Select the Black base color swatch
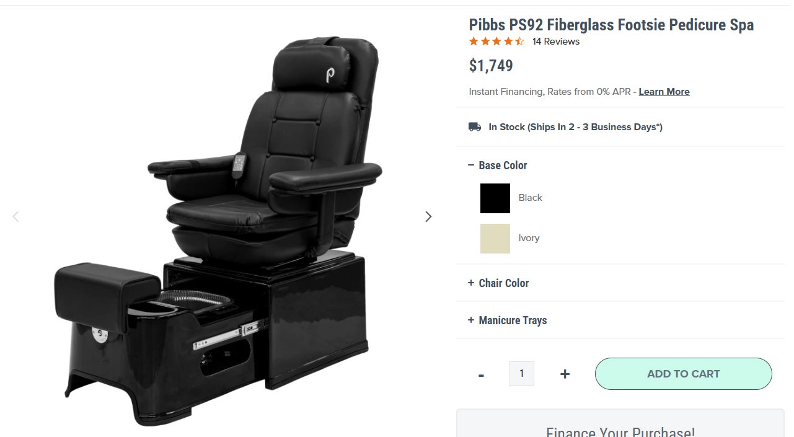The width and height of the screenshot is (794, 437). (495, 198)
